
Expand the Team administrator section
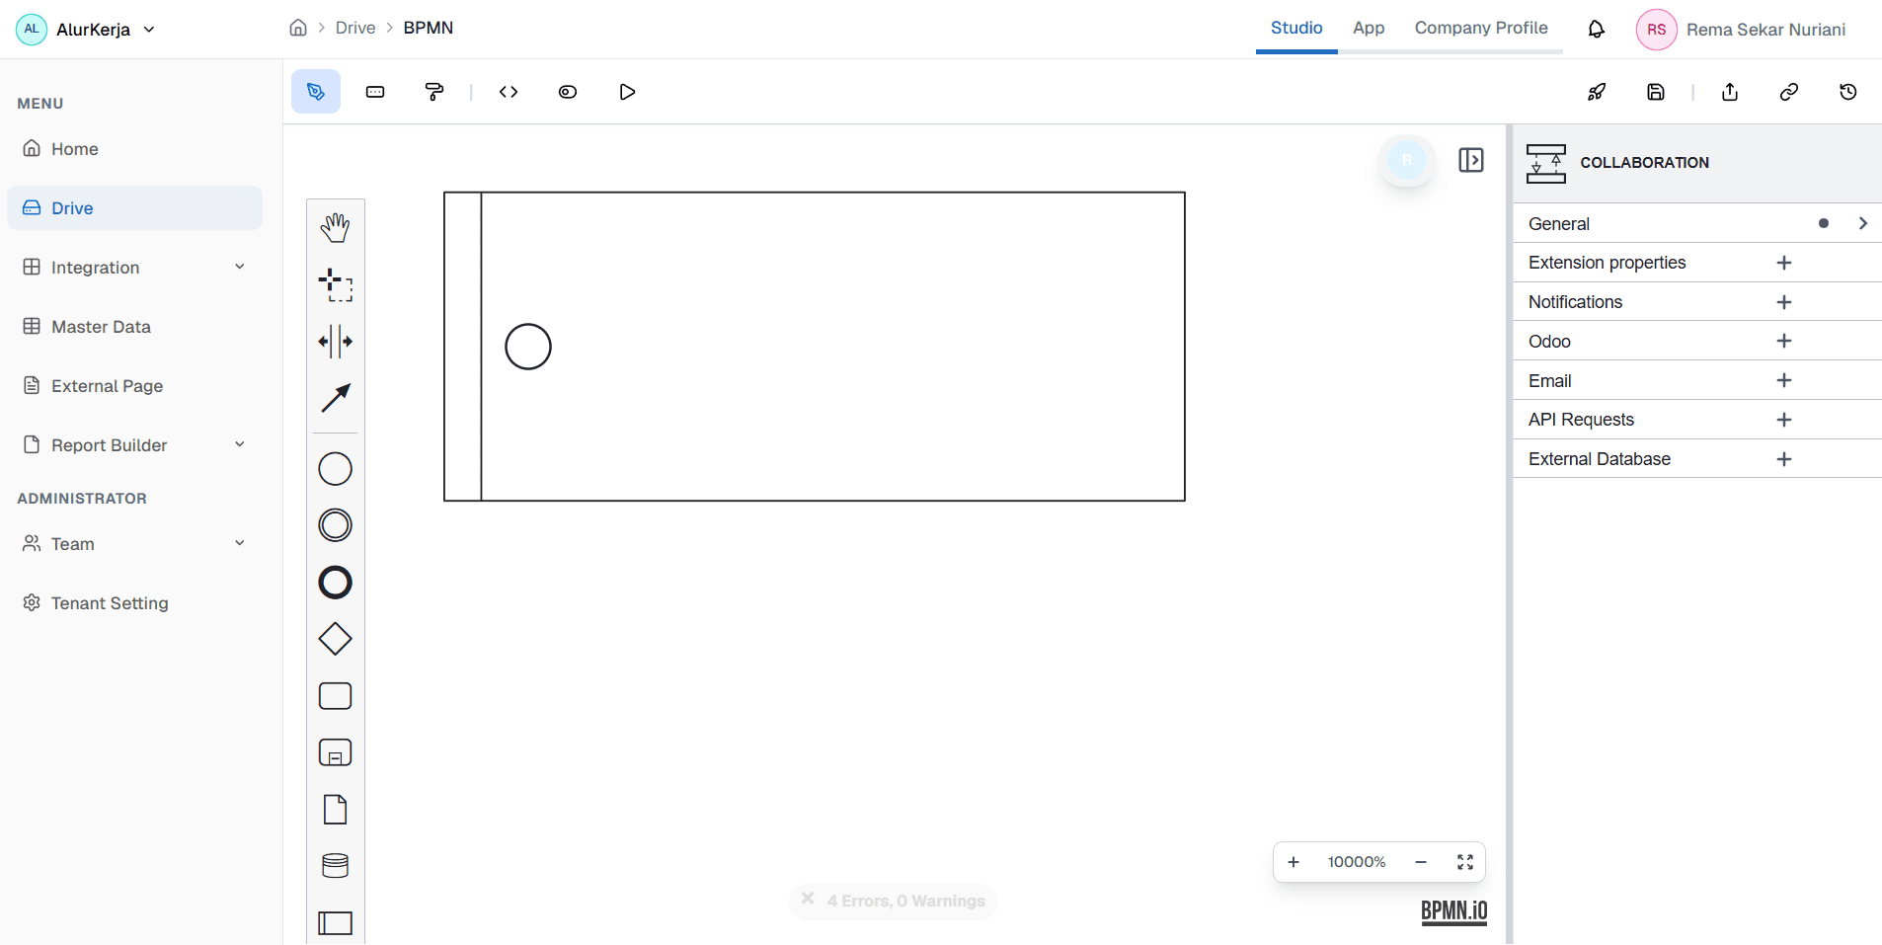pyautogui.click(x=240, y=543)
